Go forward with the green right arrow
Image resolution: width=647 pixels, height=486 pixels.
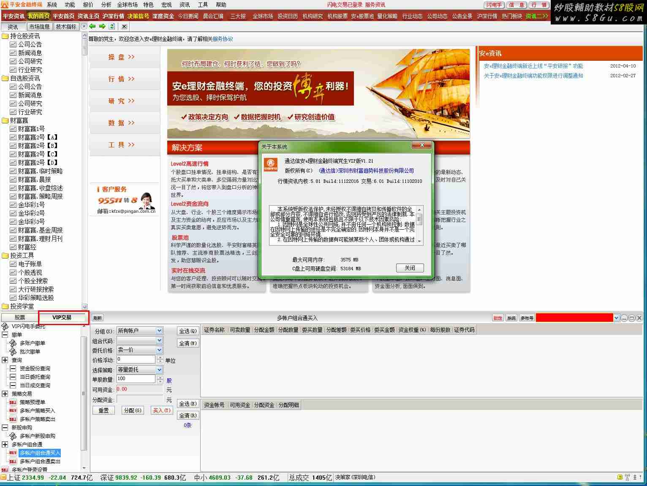click(102, 26)
